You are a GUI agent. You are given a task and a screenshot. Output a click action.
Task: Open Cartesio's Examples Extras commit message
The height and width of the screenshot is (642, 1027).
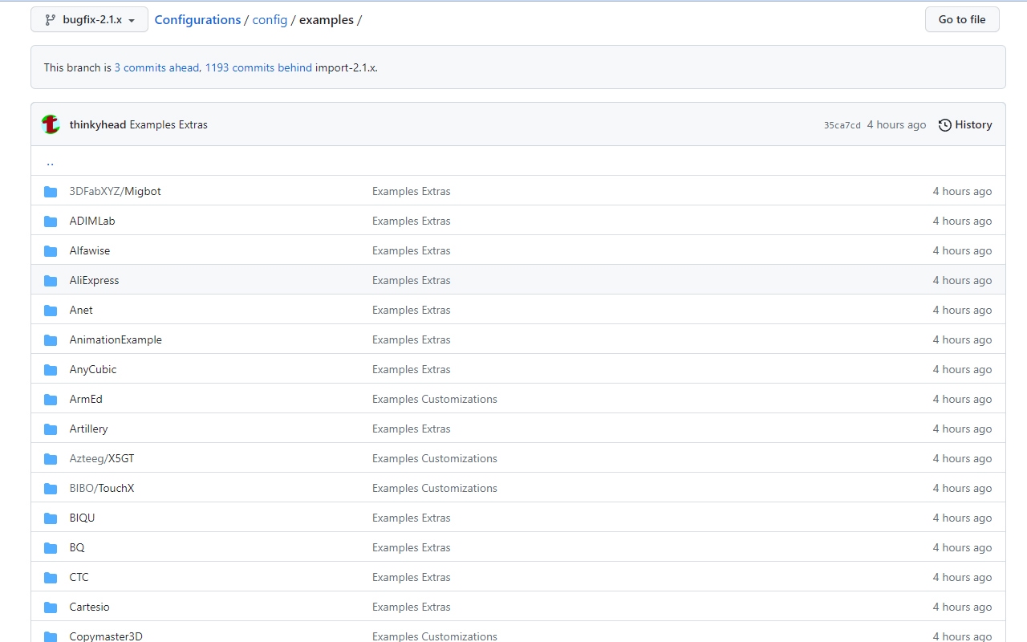pyautogui.click(x=412, y=607)
